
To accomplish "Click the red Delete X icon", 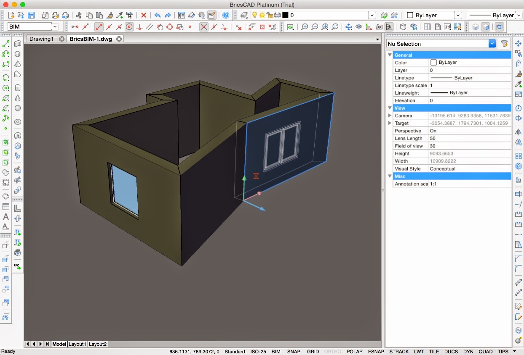I will pyautogui.click(x=144, y=15).
